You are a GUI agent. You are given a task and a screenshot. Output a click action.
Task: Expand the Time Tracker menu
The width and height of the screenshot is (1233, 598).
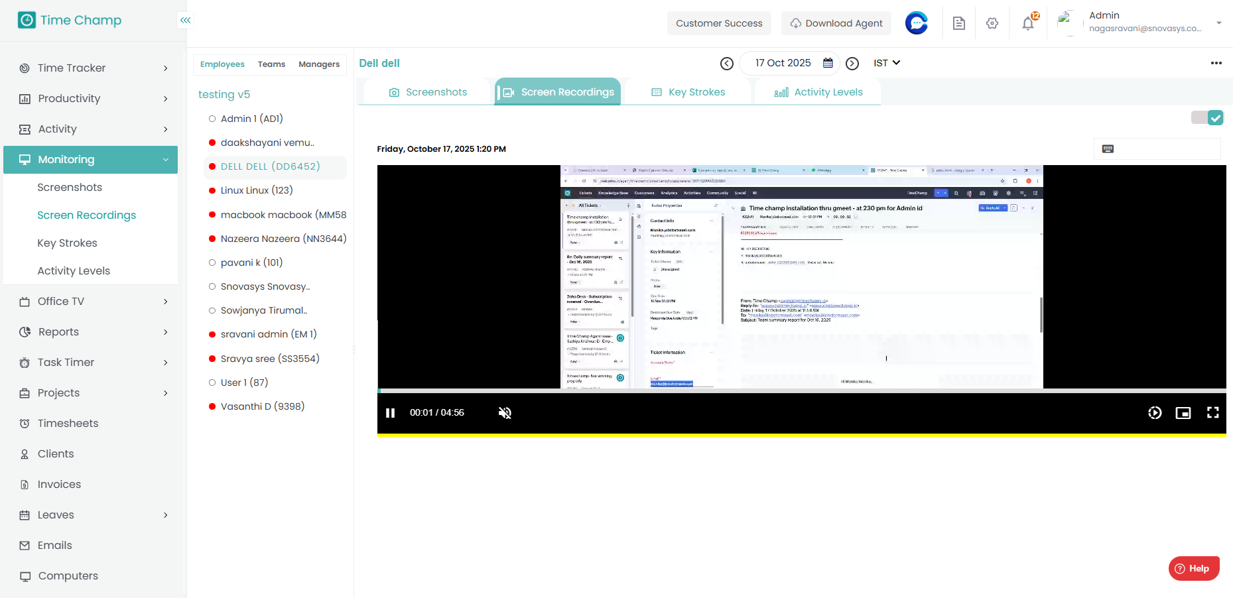point(93,68)
